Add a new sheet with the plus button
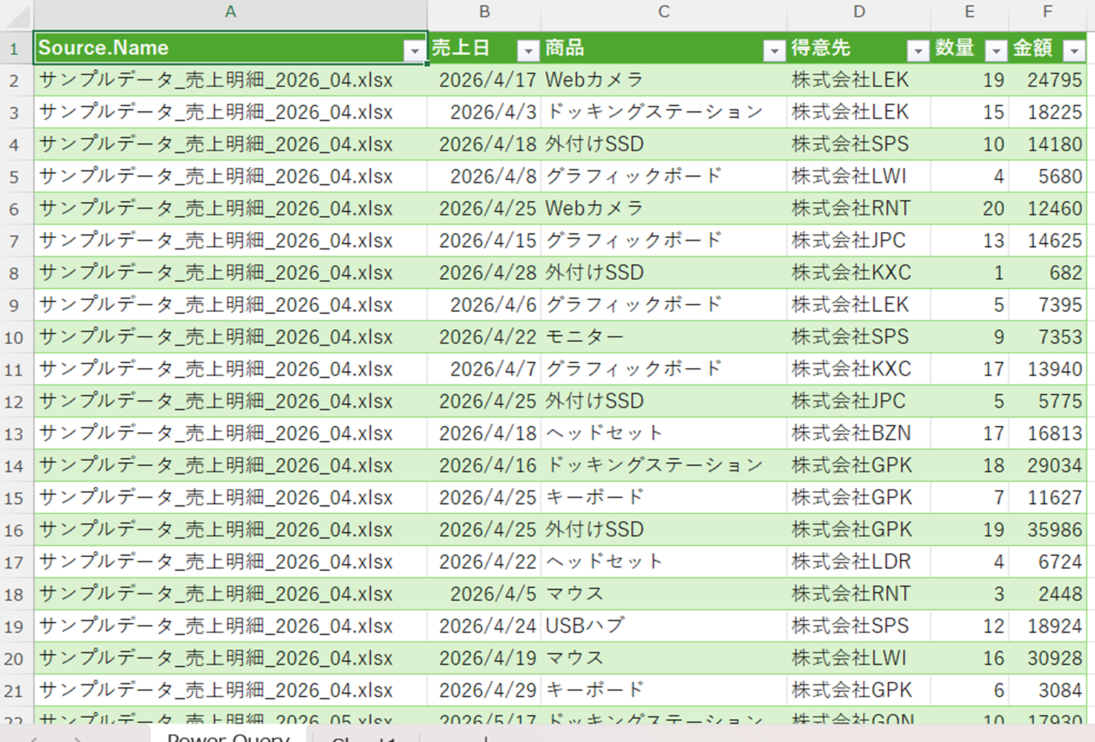Screen dimensions: 1095x742 (x=485, y=738)
